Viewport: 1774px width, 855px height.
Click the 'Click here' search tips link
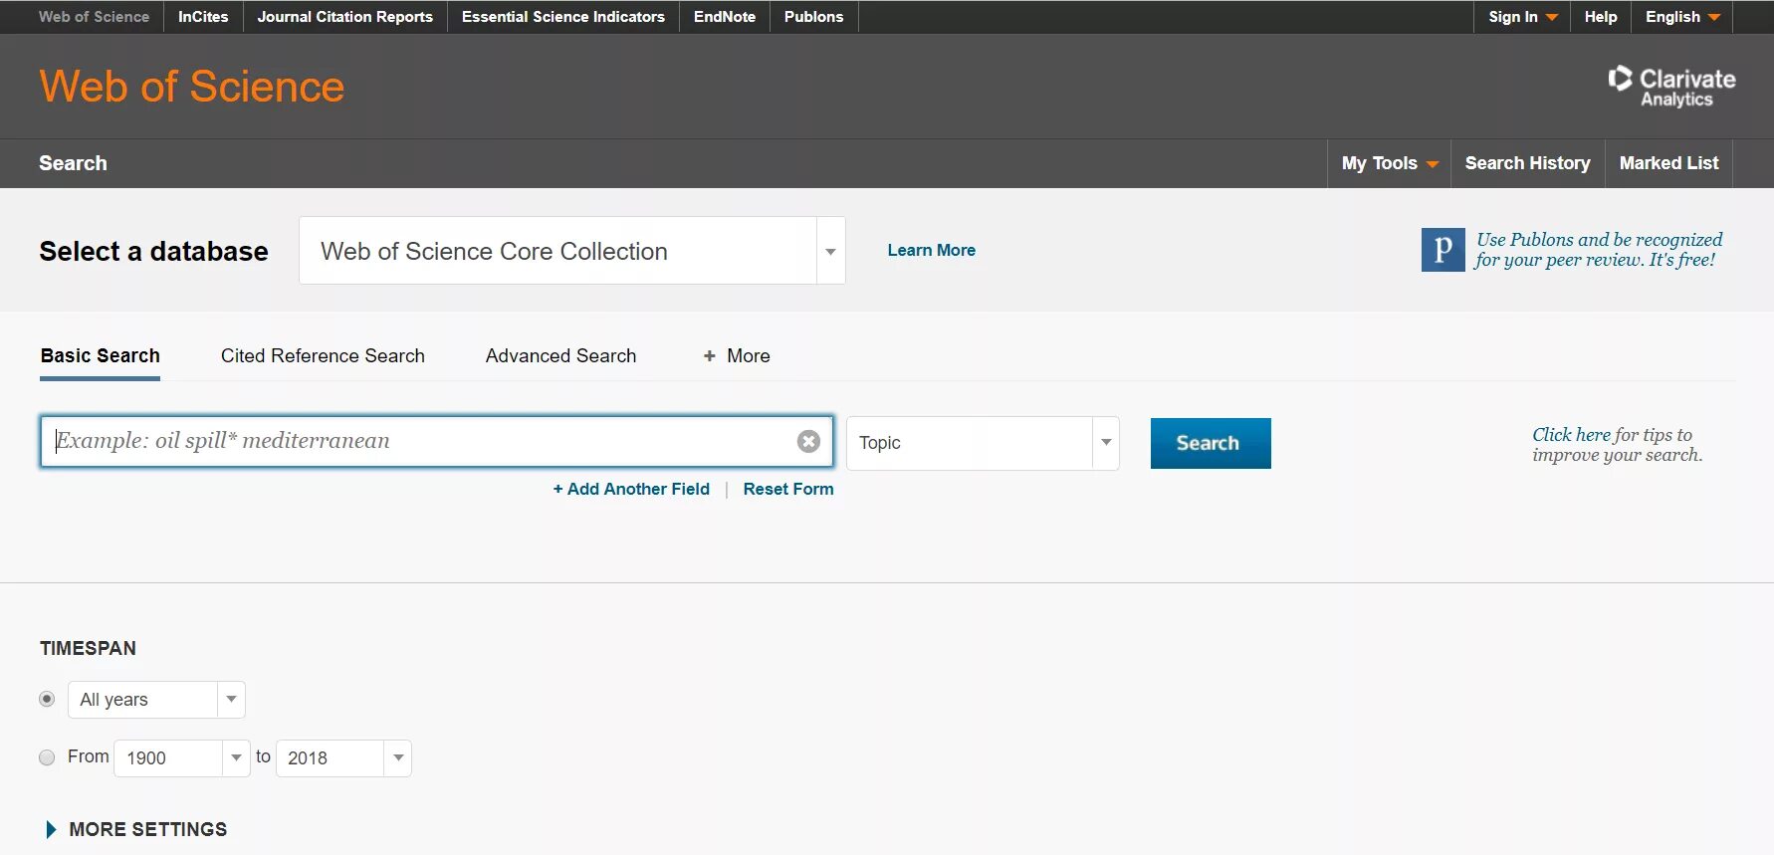coord(1571,435)
